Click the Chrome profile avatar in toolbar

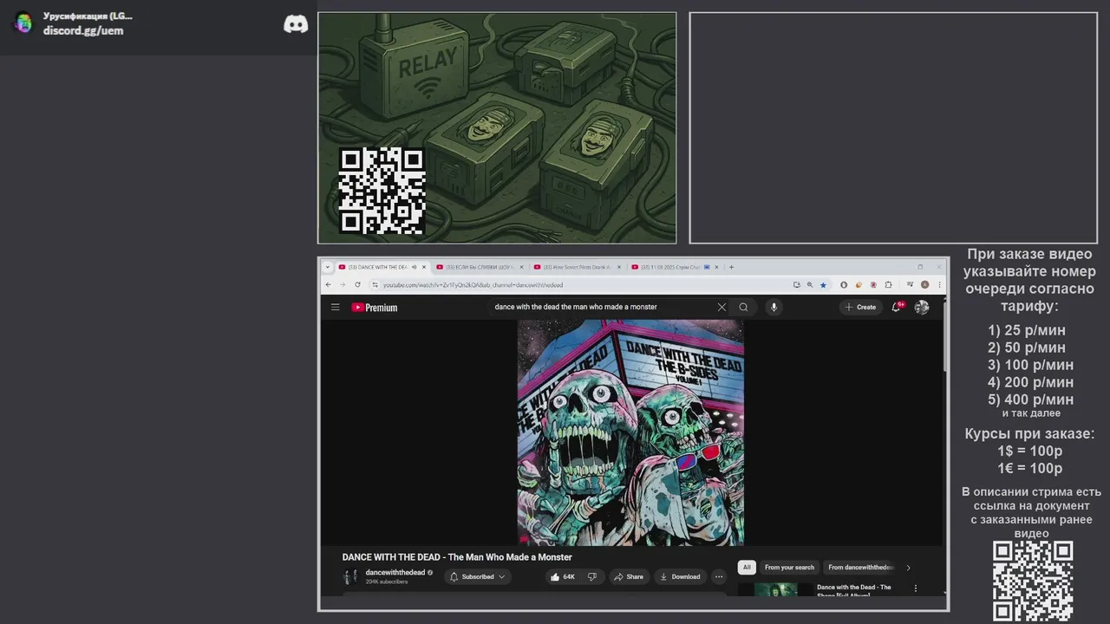click(x=925, y=284)
